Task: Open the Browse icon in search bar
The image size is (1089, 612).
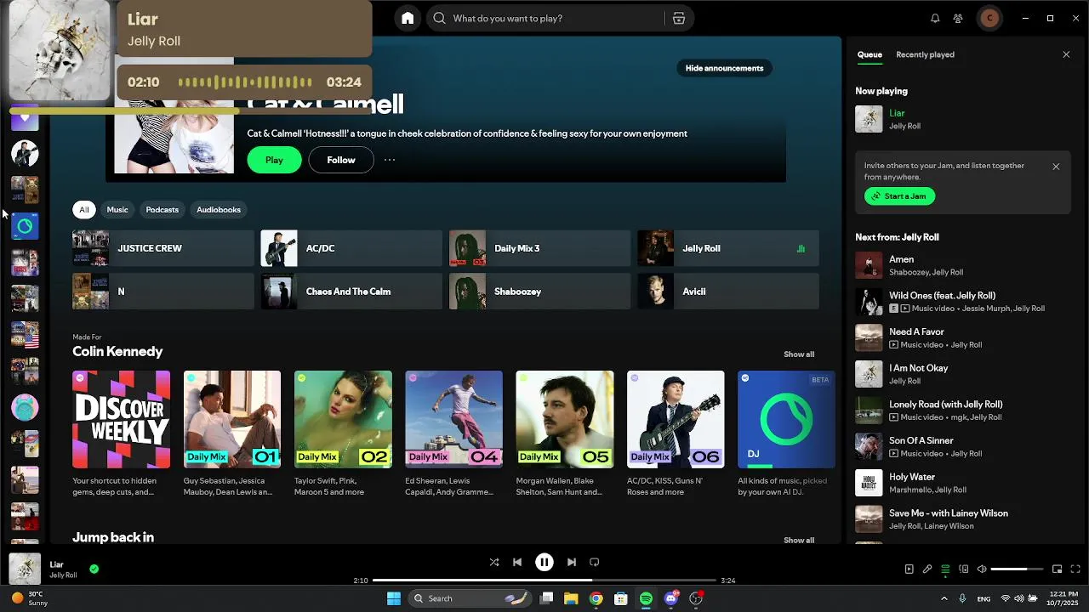Action: pos(678,18)
